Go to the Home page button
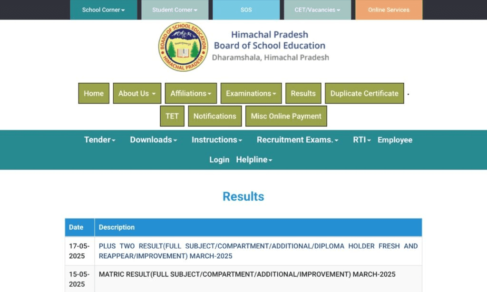 94,93
